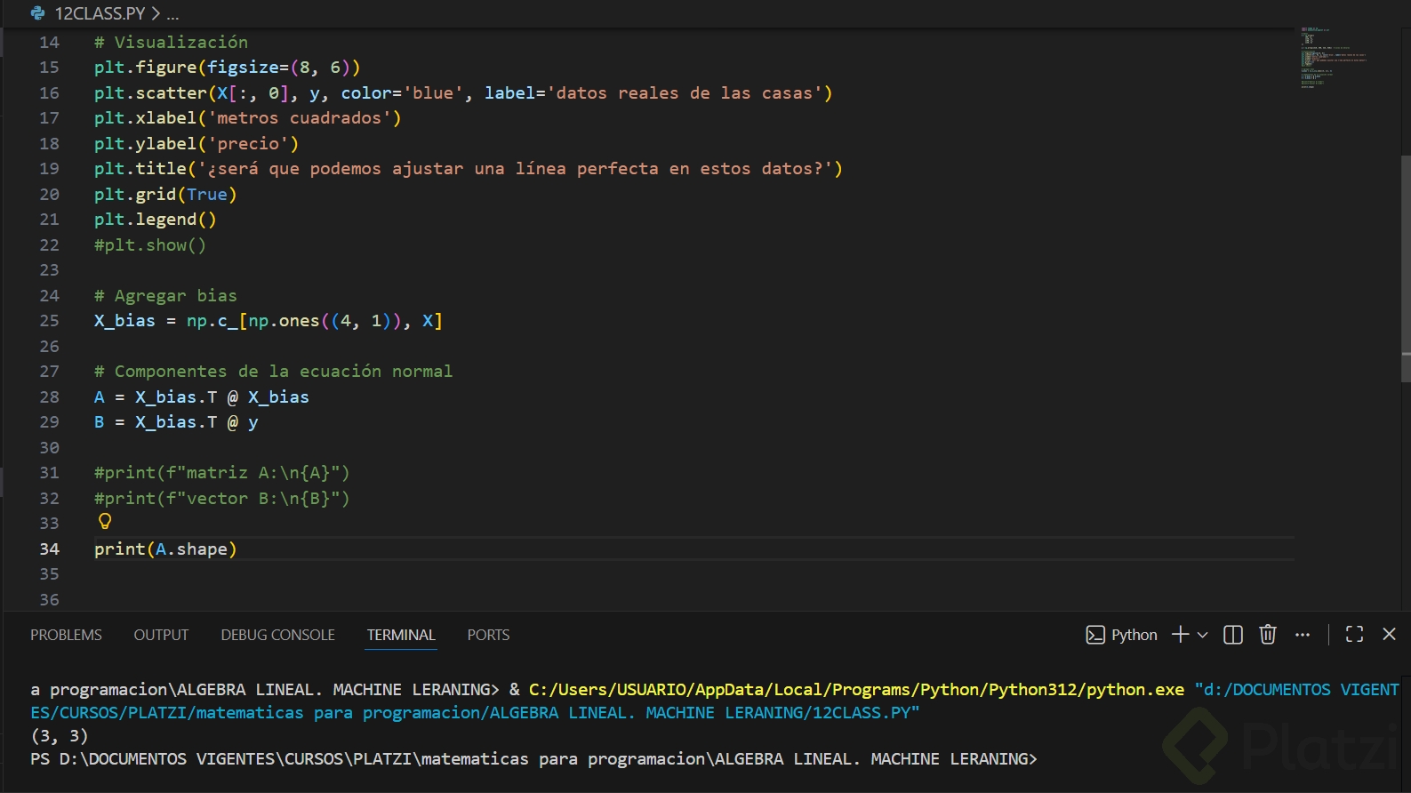Select the PORTS tab
1411x793 pixels.
click(x=488, y=635)
